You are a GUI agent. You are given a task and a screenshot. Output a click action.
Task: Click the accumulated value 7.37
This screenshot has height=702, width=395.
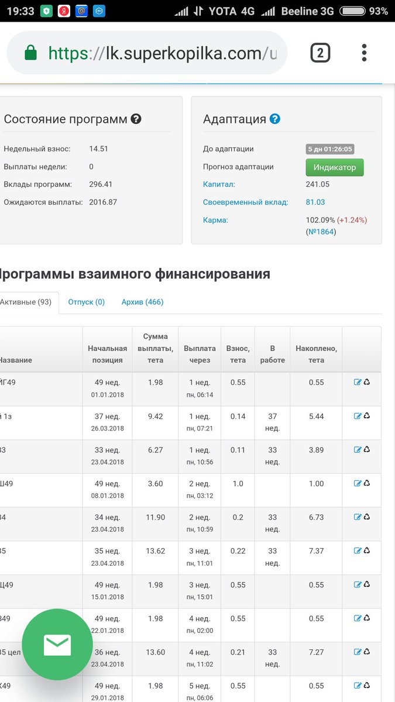(316, 551)
